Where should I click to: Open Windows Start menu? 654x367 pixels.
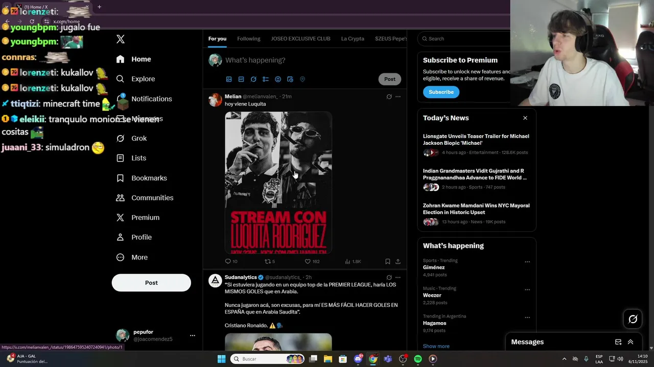221,359
